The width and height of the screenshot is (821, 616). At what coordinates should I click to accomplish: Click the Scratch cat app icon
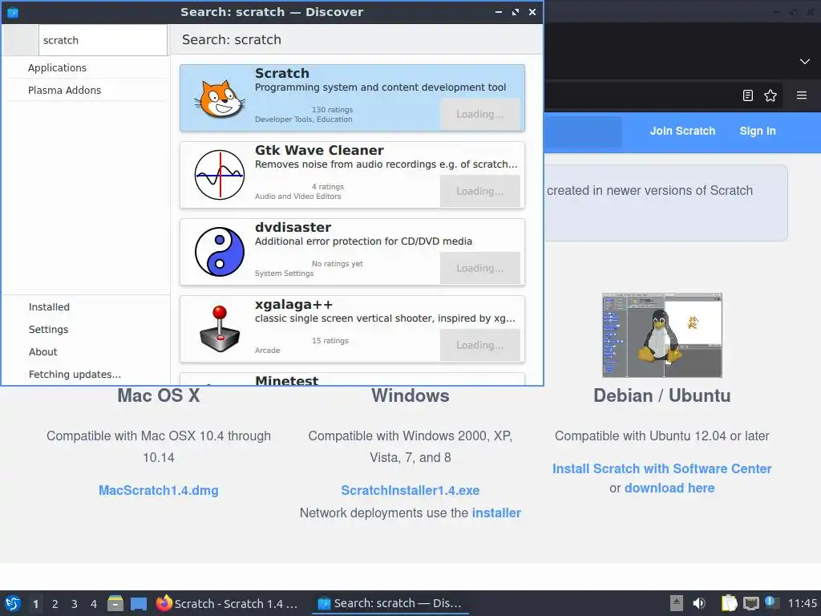(x=220, y=99)
